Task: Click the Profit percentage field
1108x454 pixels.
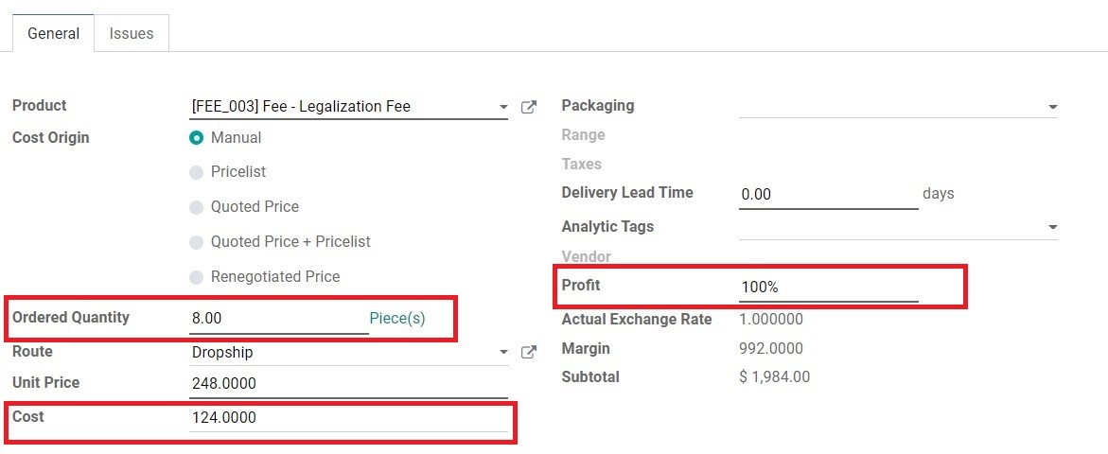Action: pos(828,288)
